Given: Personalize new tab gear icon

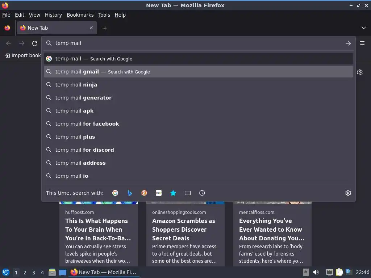Looking at the screenshot, I should point(360,72).
